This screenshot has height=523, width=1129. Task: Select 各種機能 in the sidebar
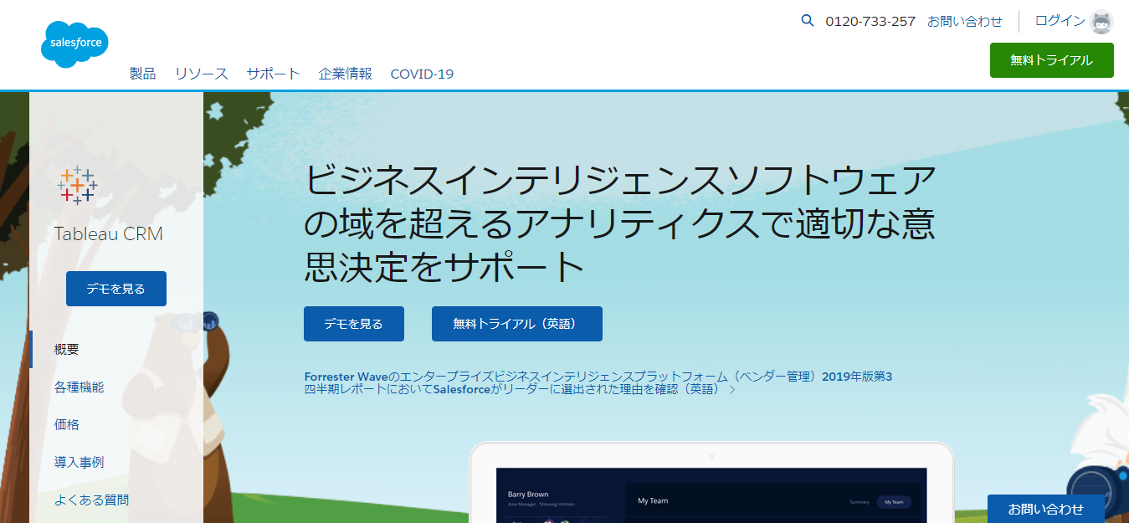[x=80, y=387]
